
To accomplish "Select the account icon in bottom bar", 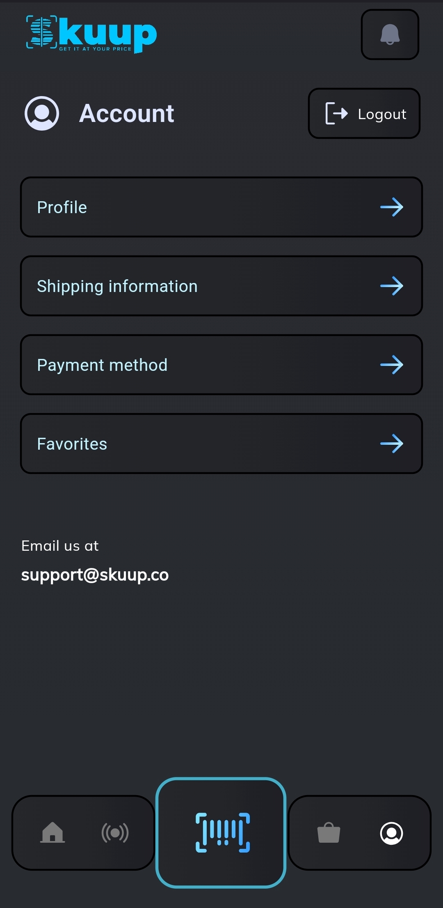I will (392, 833).
